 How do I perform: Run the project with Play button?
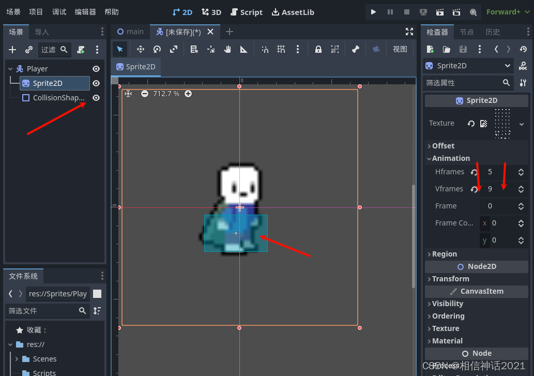coord(373,12)
